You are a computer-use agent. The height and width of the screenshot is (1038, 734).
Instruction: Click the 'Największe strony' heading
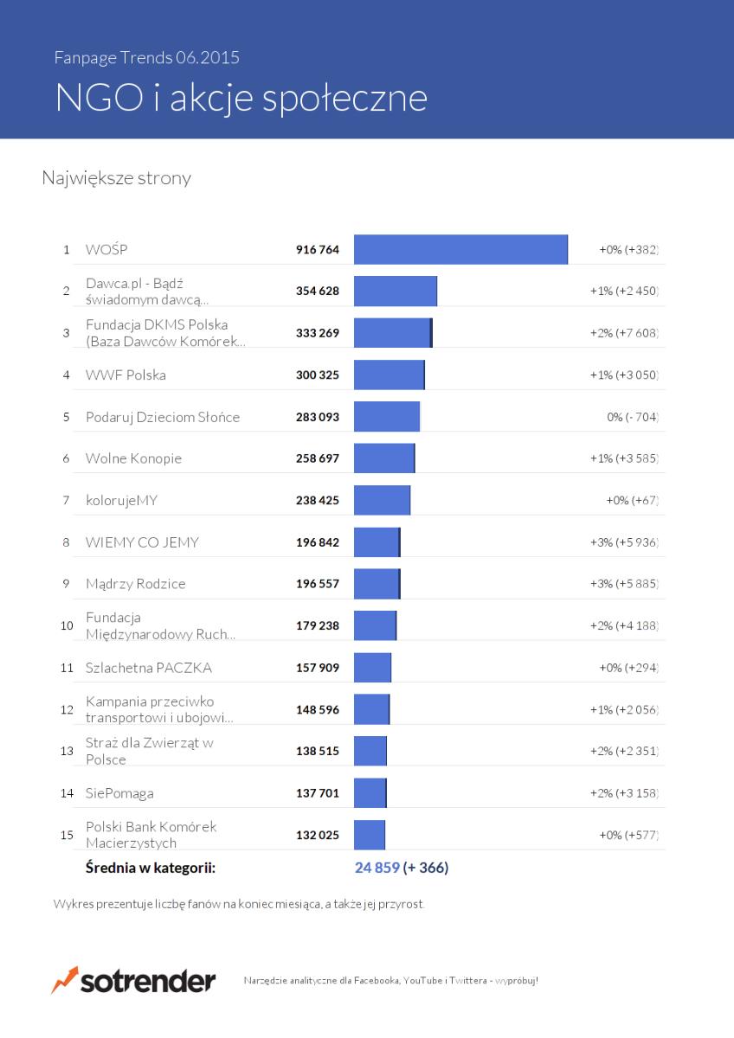[117, 179]
